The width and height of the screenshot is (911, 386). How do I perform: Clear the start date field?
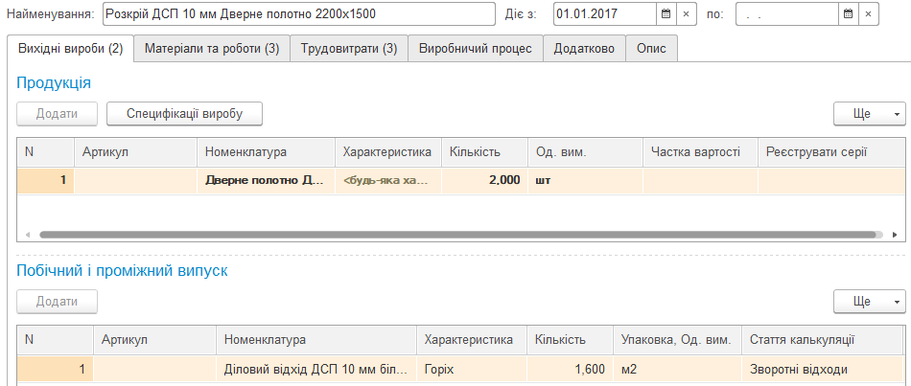686,14
